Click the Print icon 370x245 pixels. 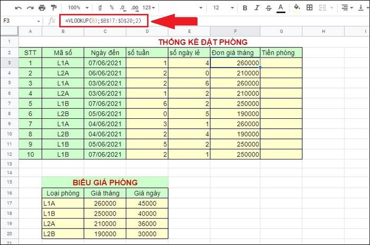(x=42, y=8)
